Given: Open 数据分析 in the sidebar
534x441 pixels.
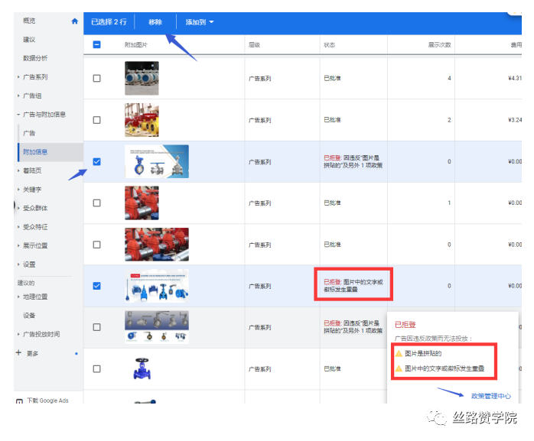Looking at the screenshot, I should (35, 58).
